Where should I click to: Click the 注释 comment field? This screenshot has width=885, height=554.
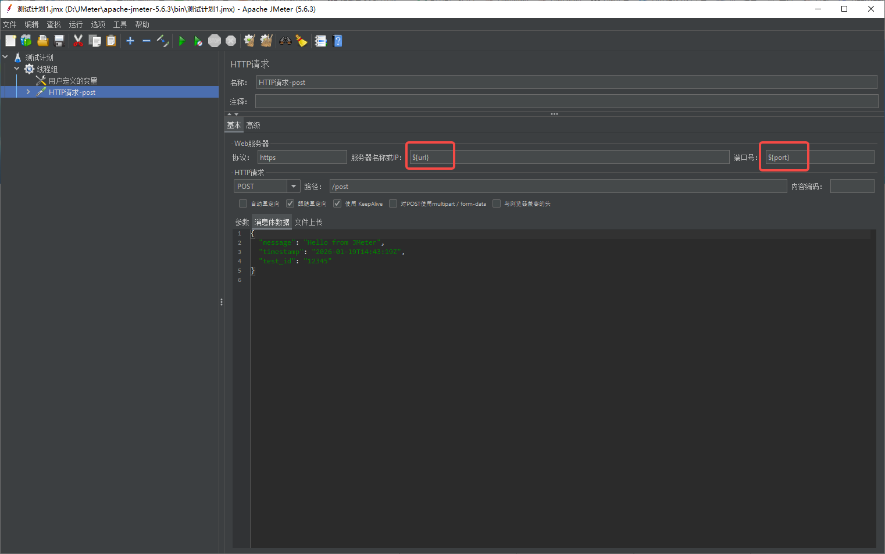point(566,102)
